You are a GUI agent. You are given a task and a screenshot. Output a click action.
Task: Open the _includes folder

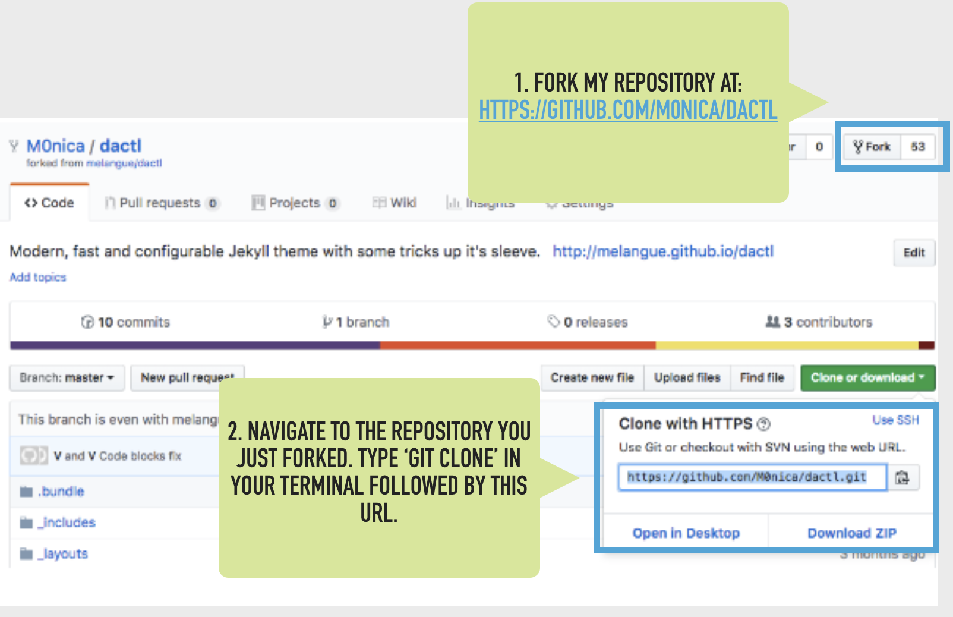click(x=68, y=522)
